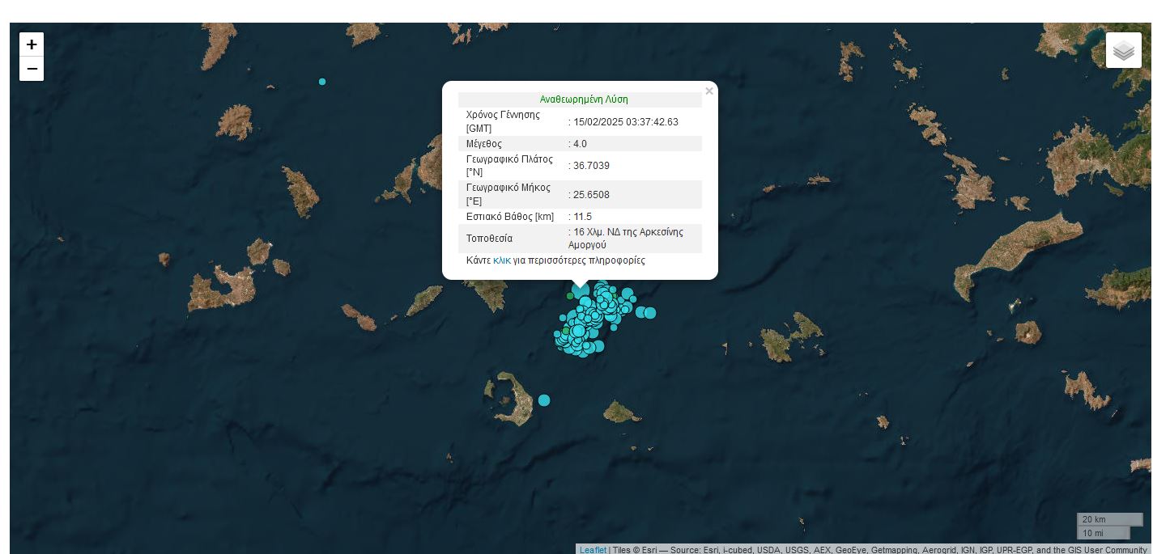Image resolution: width=1153 pixels, height=554 pixels.
Task: Zoom out of the map
Action: 32,70
